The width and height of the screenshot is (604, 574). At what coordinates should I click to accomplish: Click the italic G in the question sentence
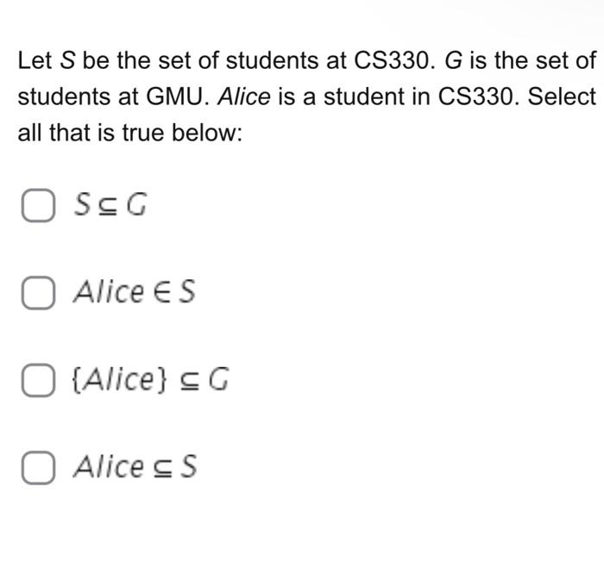click(453, 60)
